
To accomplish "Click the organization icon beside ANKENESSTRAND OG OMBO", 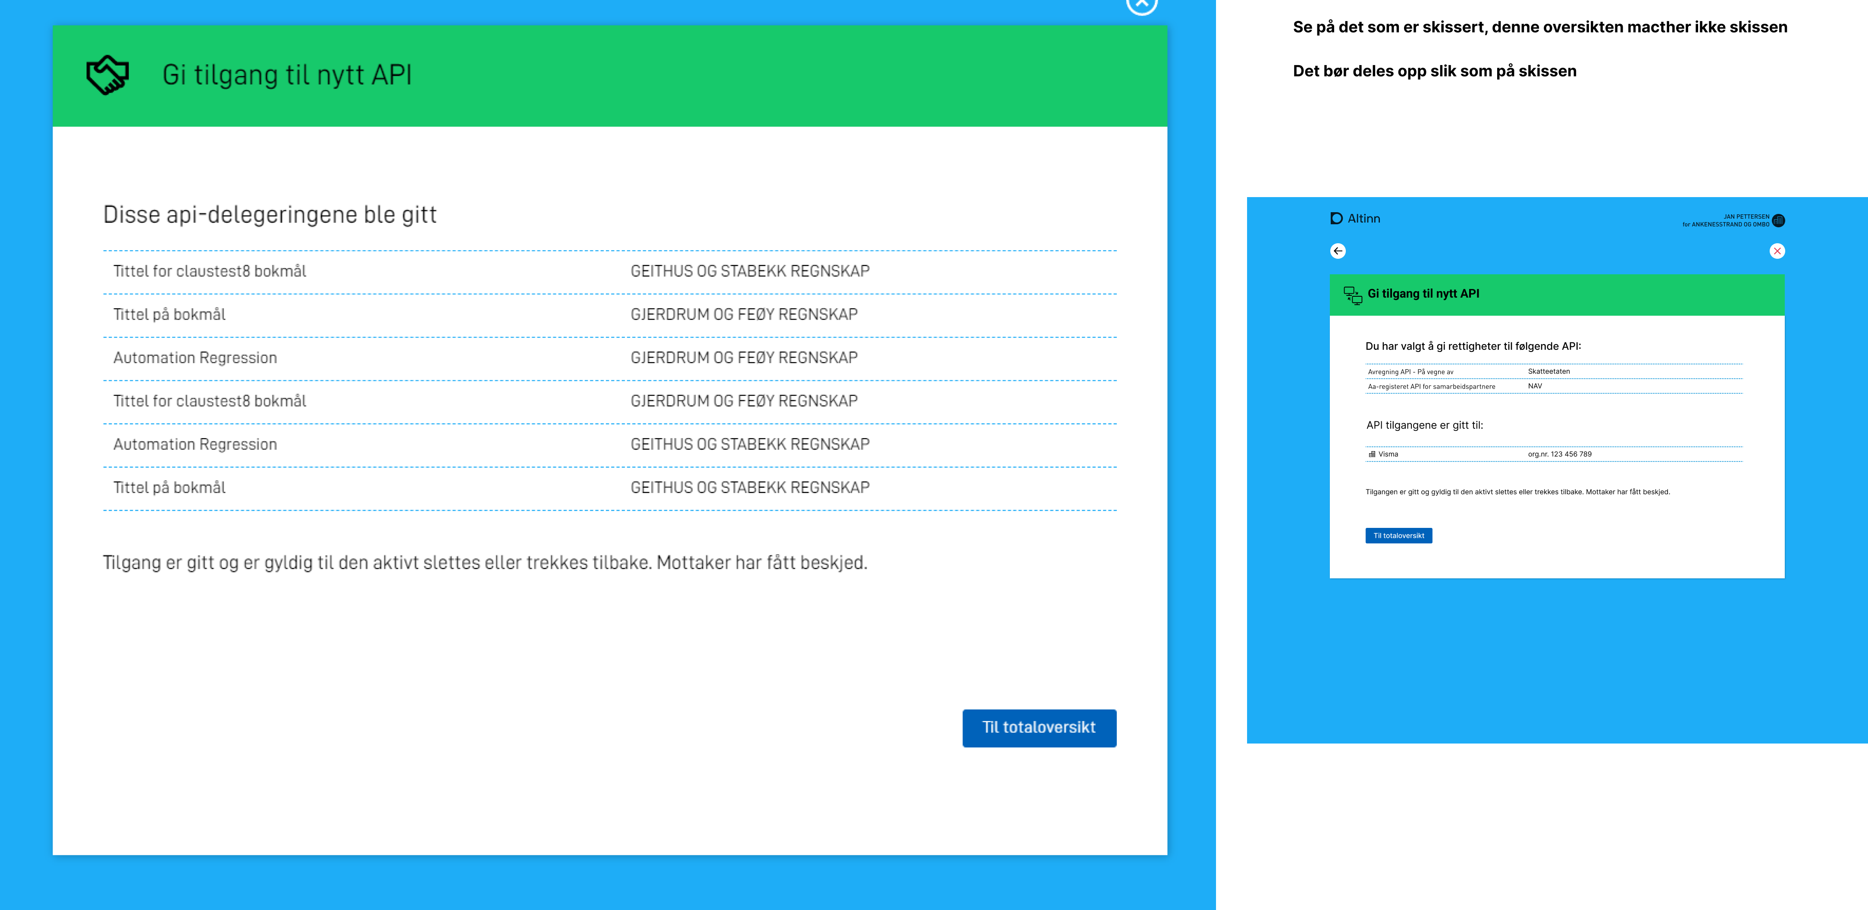I will [1779, 220].
